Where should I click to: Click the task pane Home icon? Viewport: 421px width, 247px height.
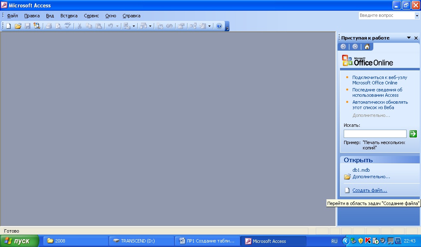[x=367, y=47]
